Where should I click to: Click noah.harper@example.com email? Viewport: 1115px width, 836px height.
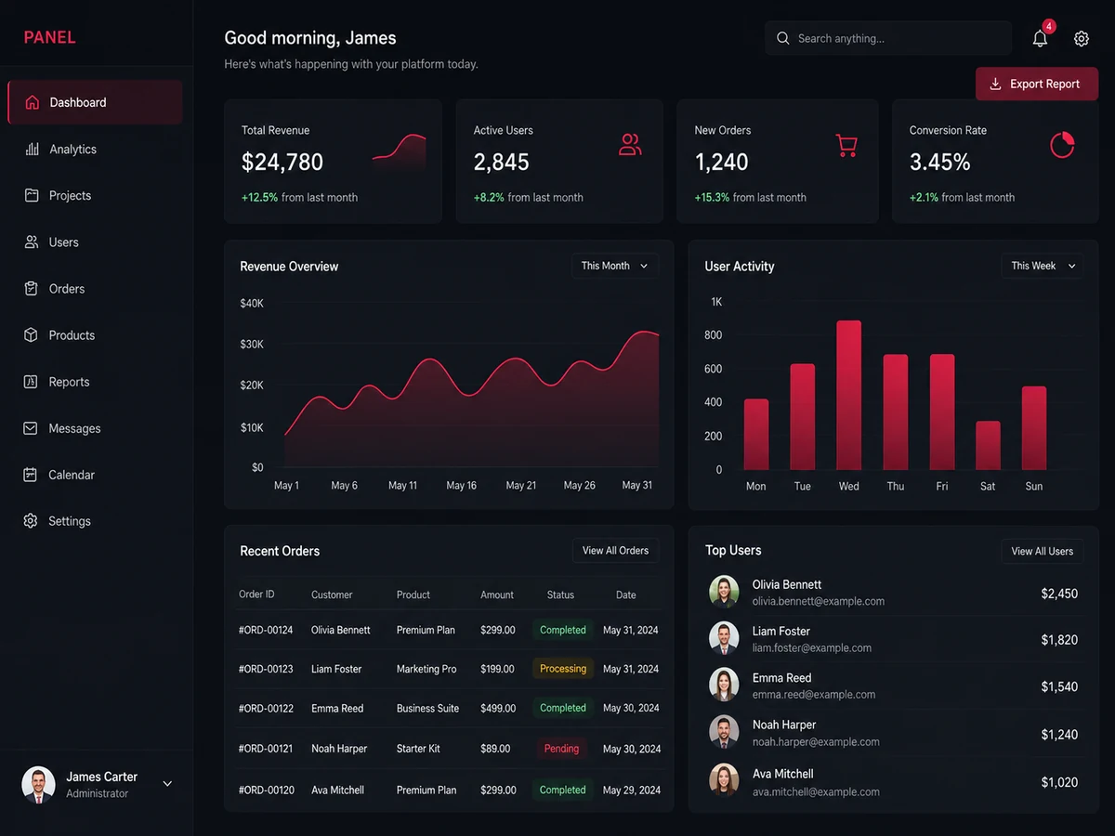[816, 741]
